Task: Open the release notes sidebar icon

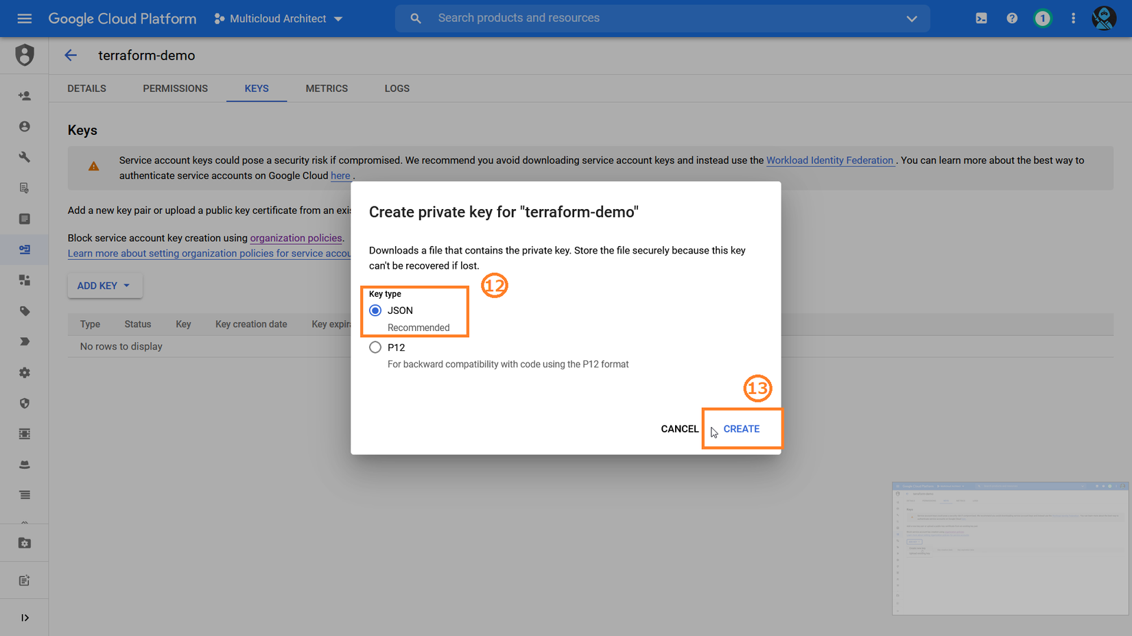Action: point(25,580)
